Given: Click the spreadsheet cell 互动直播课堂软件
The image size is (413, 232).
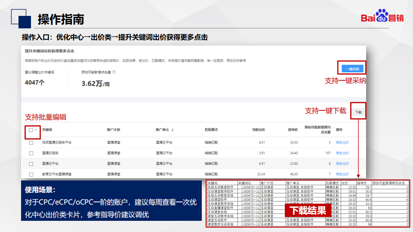Looking at the screenshot, I should coord(220,208).
